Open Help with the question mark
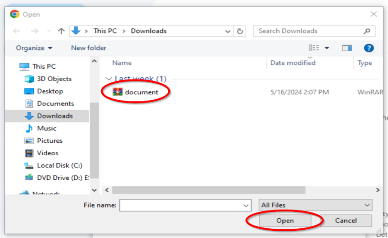The height and width of the screenshot is (238, 388). pos(369,48)
